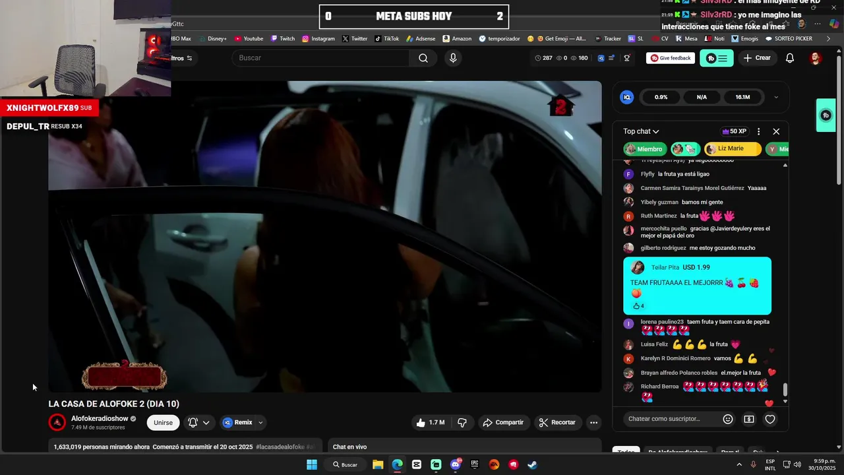Screen dimensions: 844x475
Task: Click the search magnifier button
Action: (423, 58)
